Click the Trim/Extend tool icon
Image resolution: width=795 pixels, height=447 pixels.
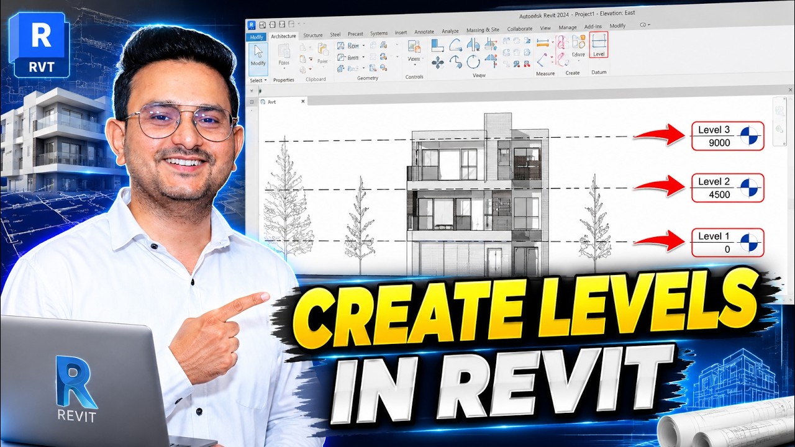point(491,61)
